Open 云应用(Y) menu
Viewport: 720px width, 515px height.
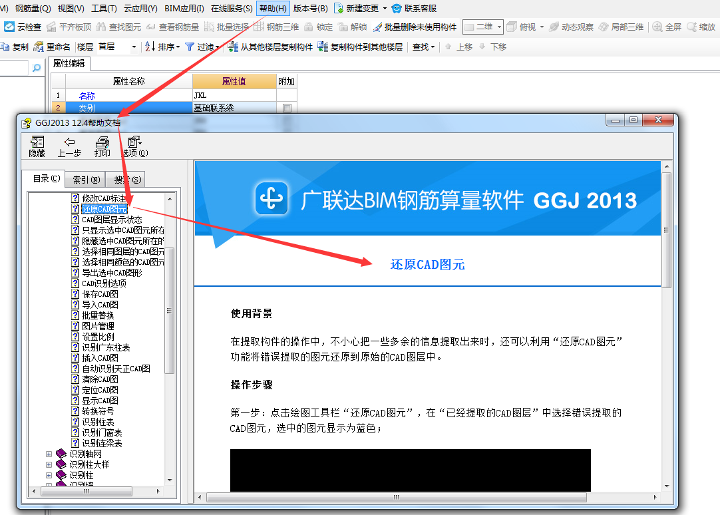[x=140, y=8]
